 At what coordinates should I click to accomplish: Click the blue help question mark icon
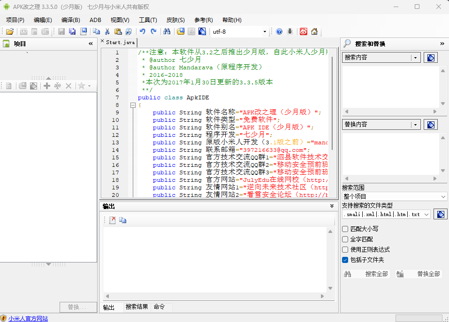coord(279,31)
